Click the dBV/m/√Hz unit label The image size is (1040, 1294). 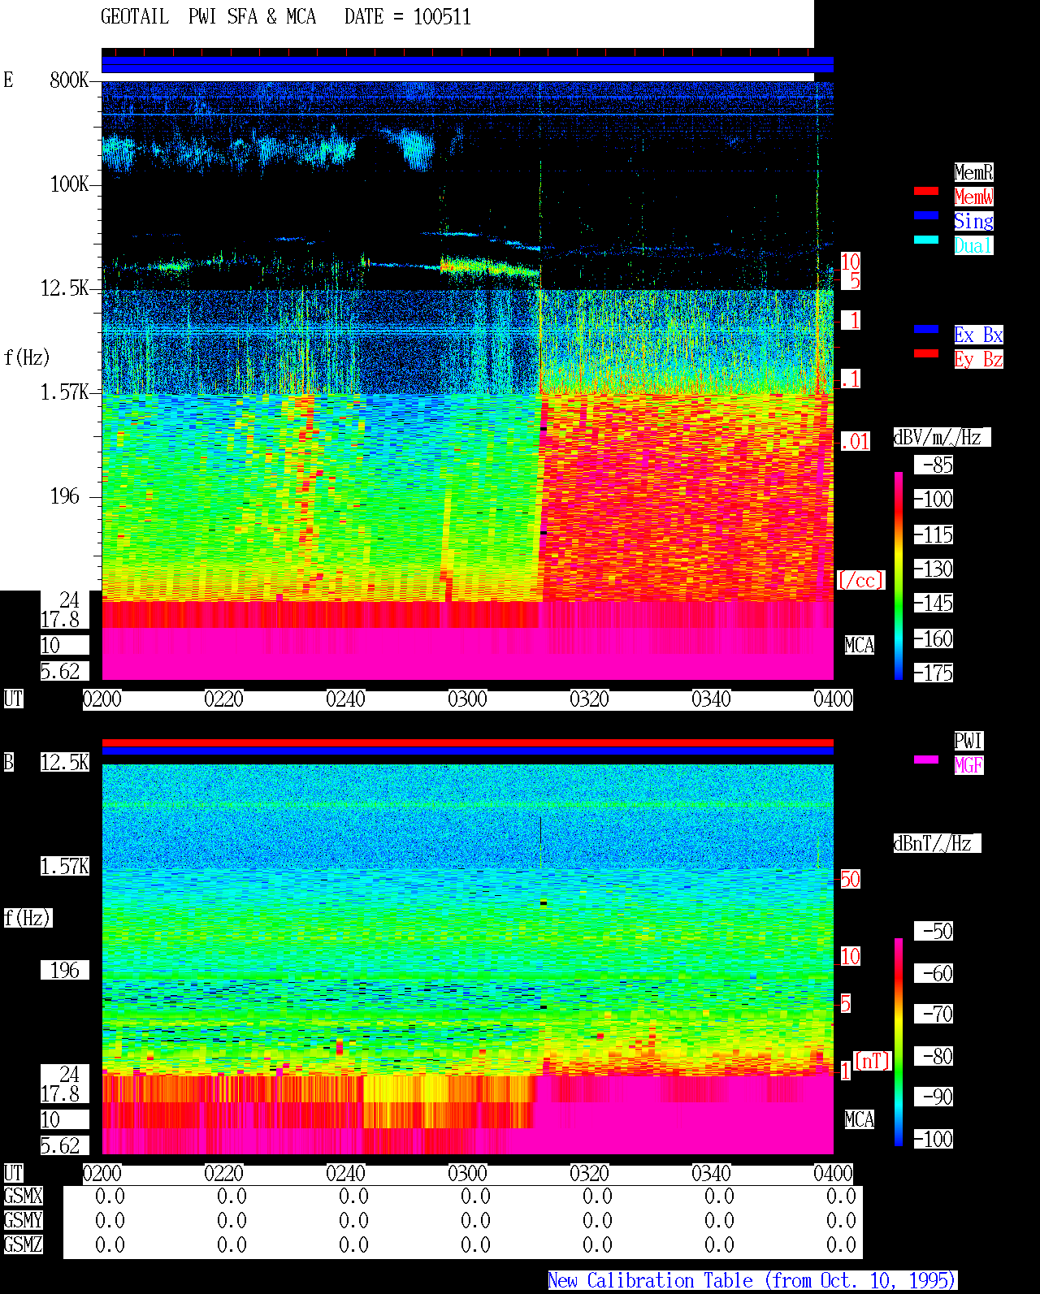942,437
